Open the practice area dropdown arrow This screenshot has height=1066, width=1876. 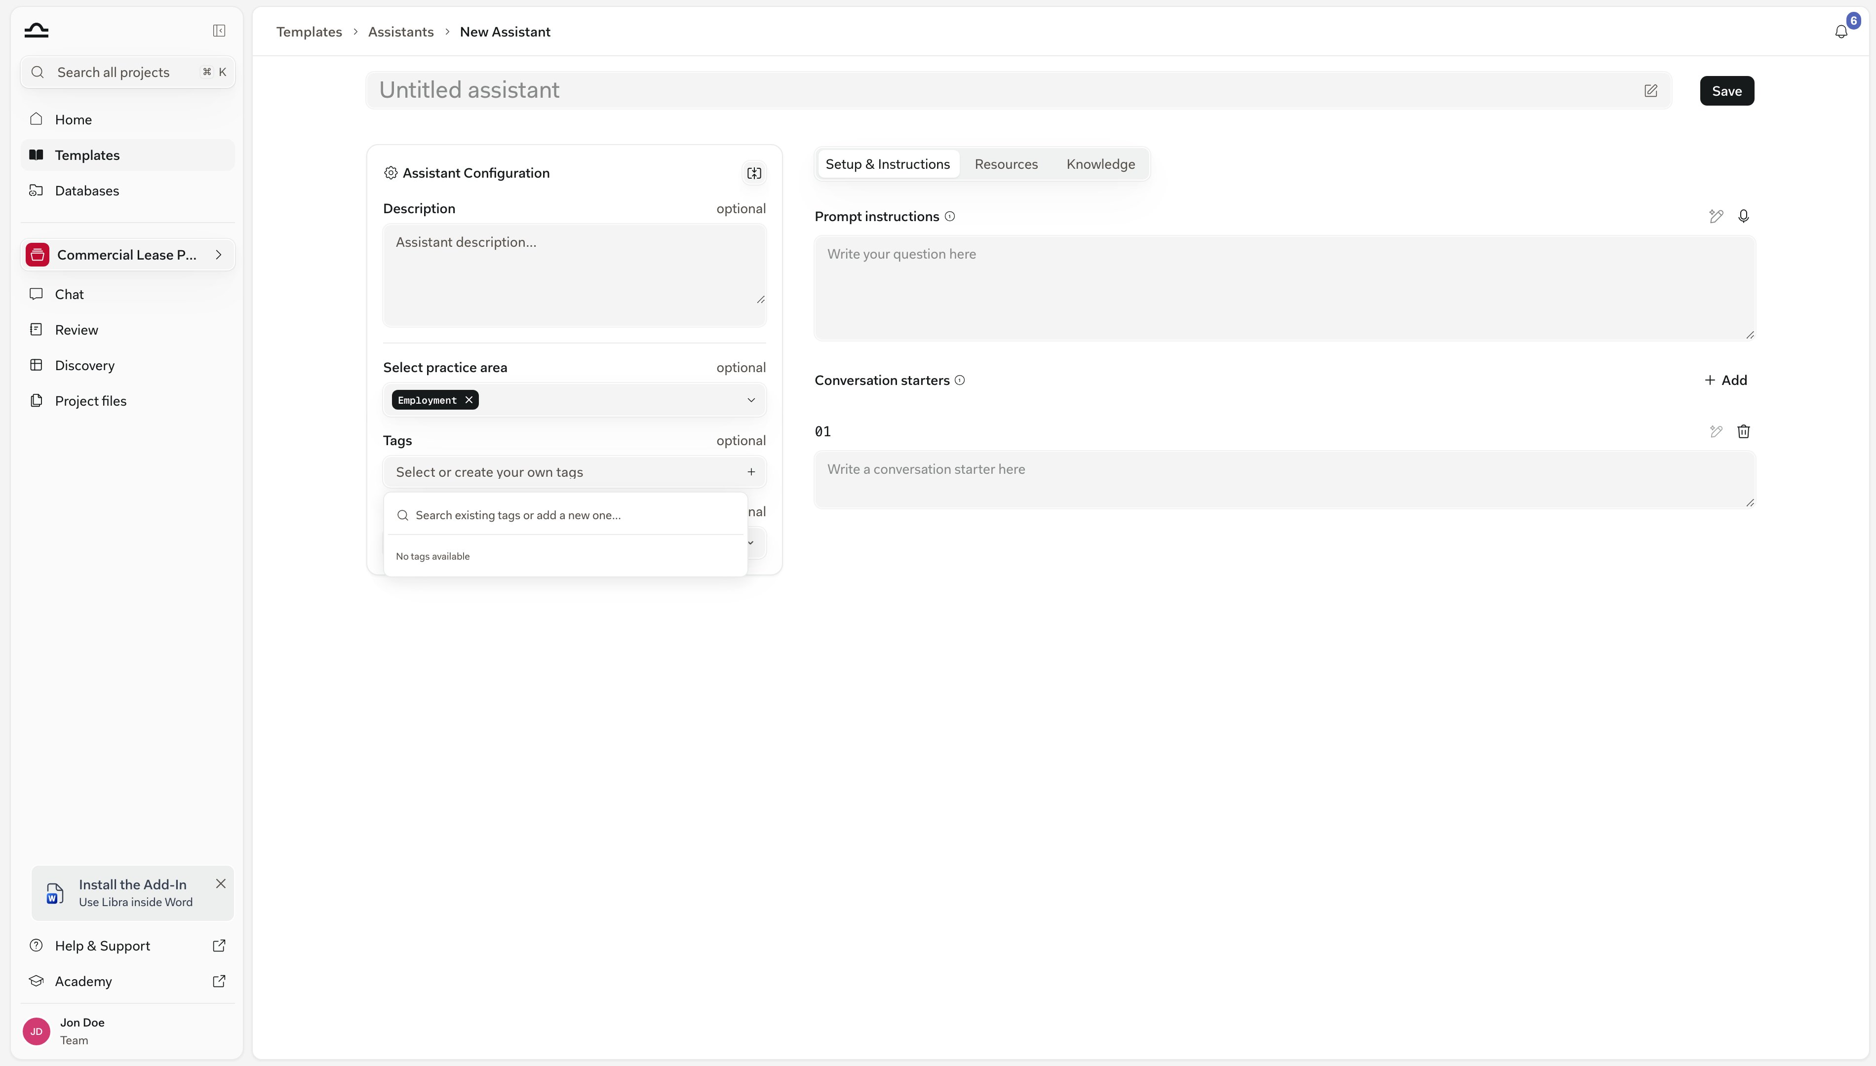(x=751, y=400)
